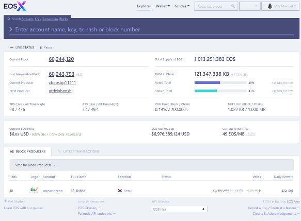Click the Get Started icon in footer
The height and width of the screenshot is (221, 301).
coord(6,201)
